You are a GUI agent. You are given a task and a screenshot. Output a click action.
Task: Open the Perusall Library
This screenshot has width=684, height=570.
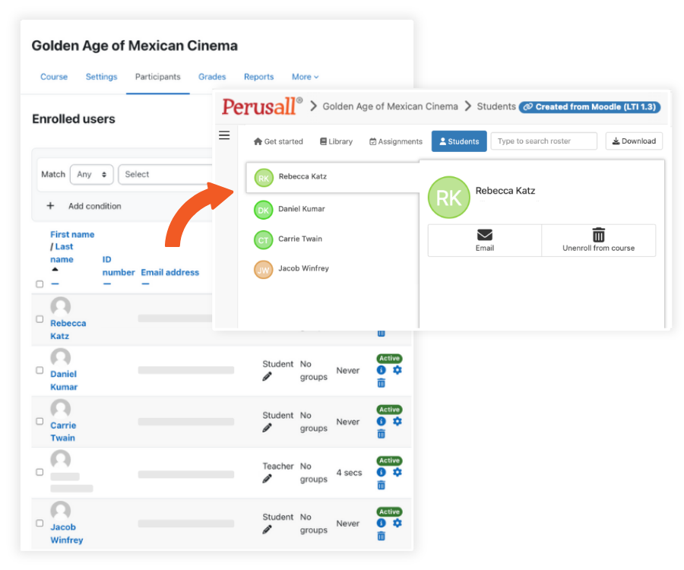pos(335,141)
